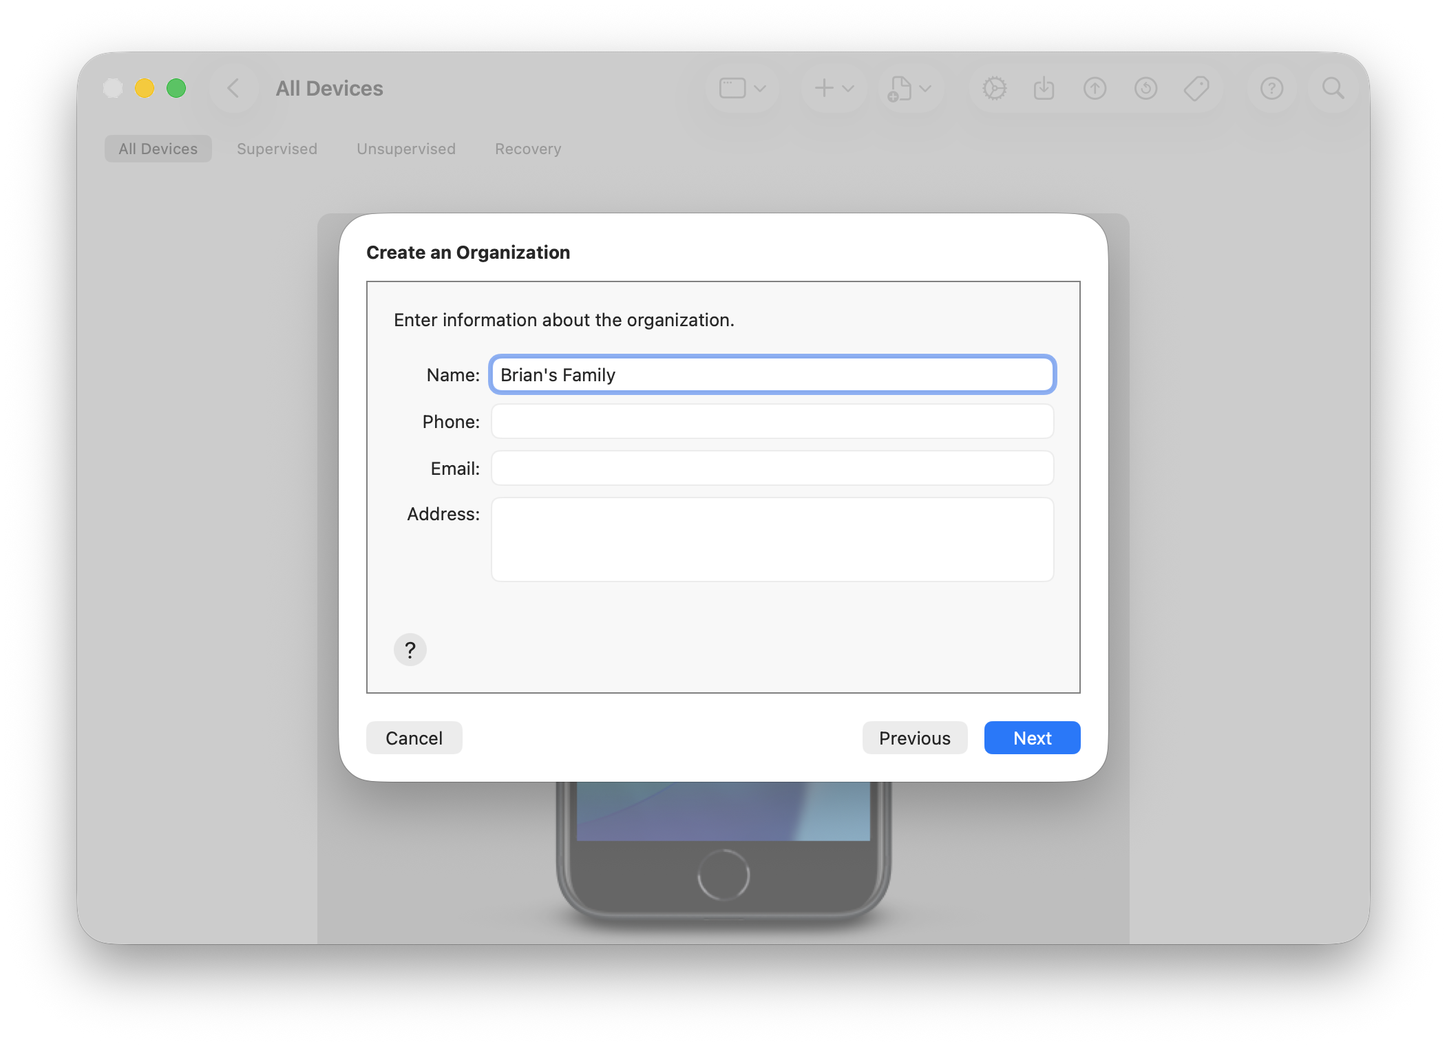Click the yellow minimize window button
The width and height of the screenshot is (1447, 1046).
point(145,88)
